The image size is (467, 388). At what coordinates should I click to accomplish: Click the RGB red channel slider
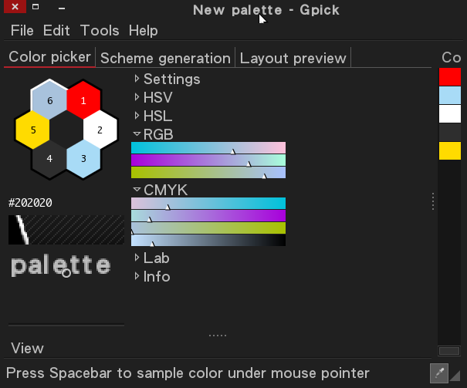(208, 148)
